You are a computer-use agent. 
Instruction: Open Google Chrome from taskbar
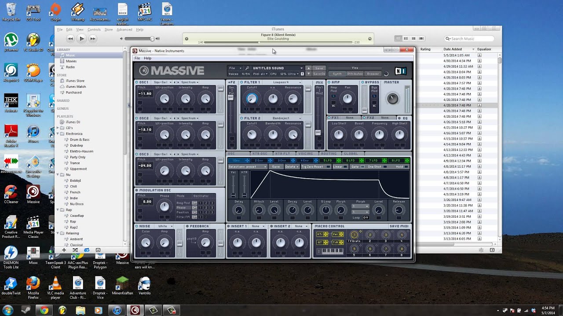44,310
